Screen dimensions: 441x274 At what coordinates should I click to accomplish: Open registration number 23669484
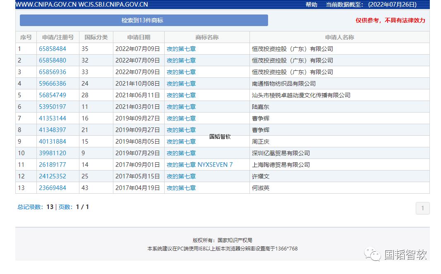[52, 187]
